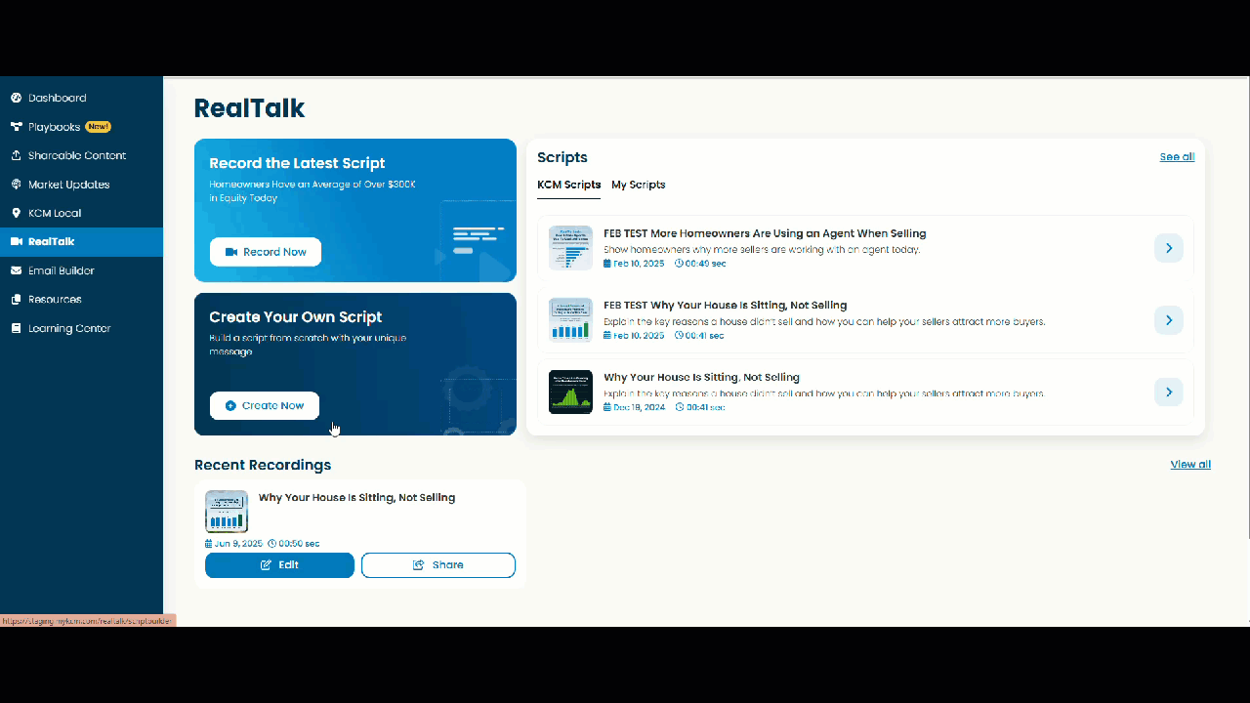Expand the FEB TEST Why Your House arrow

(x=1169, y=320)
